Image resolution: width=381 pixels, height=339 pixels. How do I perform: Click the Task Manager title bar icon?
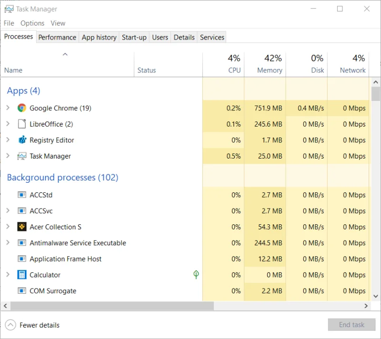9,9
